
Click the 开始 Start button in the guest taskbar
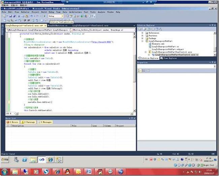tap(5, 159)
